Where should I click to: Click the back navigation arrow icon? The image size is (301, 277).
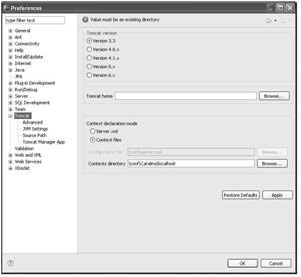268,21
